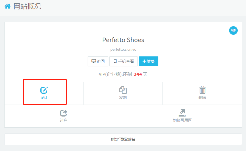The height and width of the screenshot is (151, 246).
Task: Click the 复制 duplicate pages icon
Action: (123, 90)
